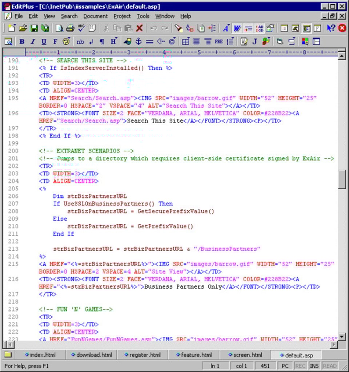Click the Print icon in toolbar
Image resolution: width=349 pixels, height=372 pixels.
(x=70, y=28)
